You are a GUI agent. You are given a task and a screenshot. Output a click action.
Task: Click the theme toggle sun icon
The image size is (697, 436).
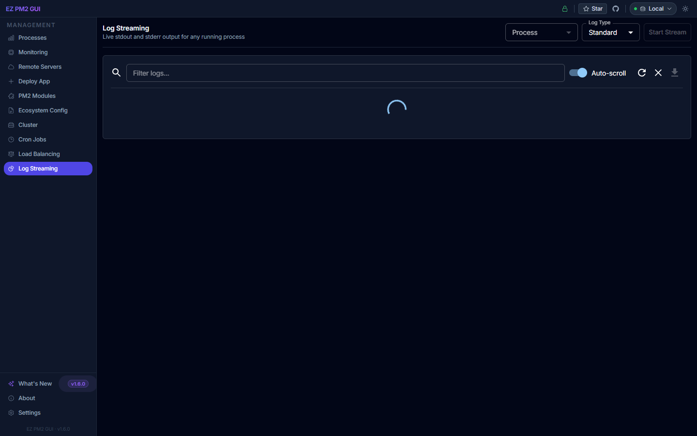685,8
